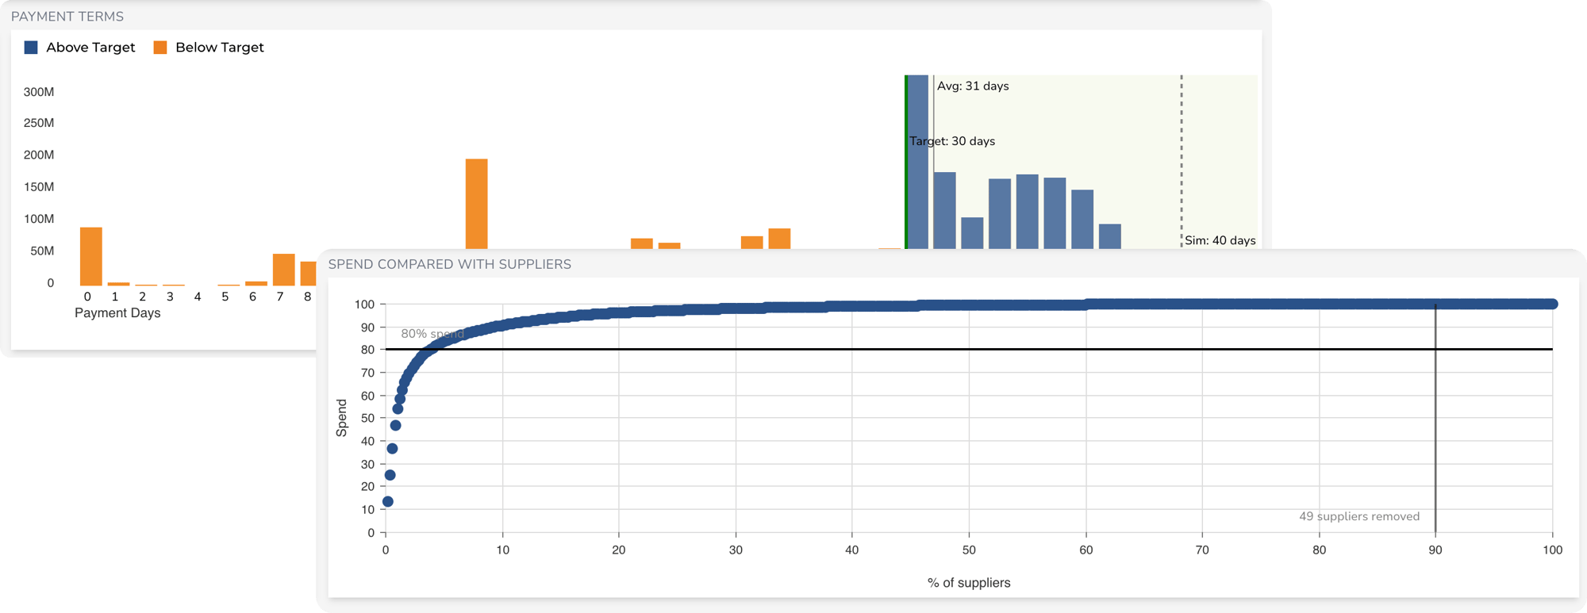
Task: Click the Avg: 31 days label
Action: coord(973,86)
